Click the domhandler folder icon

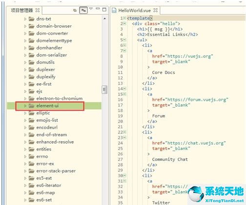[x=32, y=48]
